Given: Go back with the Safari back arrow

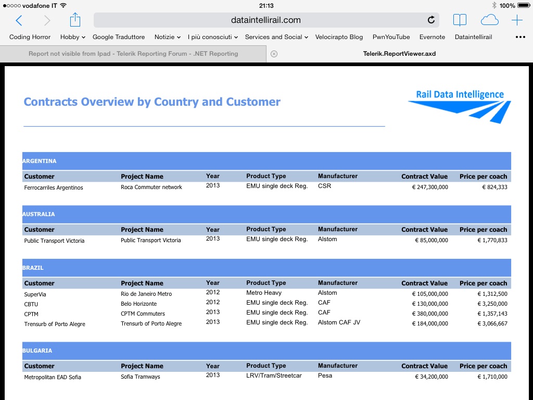Looking at the screenshot, I should (19, 20).
